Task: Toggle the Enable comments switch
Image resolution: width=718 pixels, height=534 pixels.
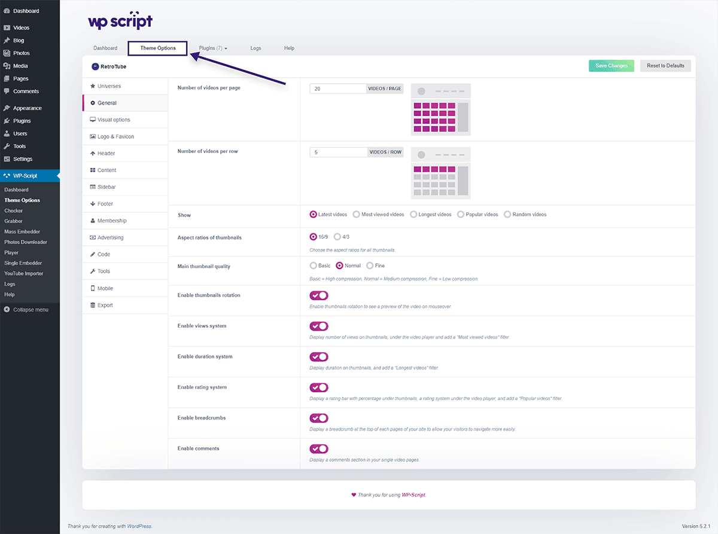Action: click(319, 448)
